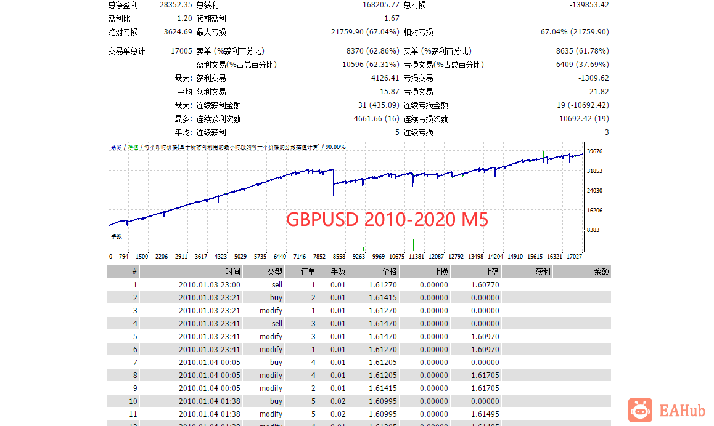Screen dimensions: 714x426
Task: Select the largest loss trade value -1309.62
Action: coord(593,78)
